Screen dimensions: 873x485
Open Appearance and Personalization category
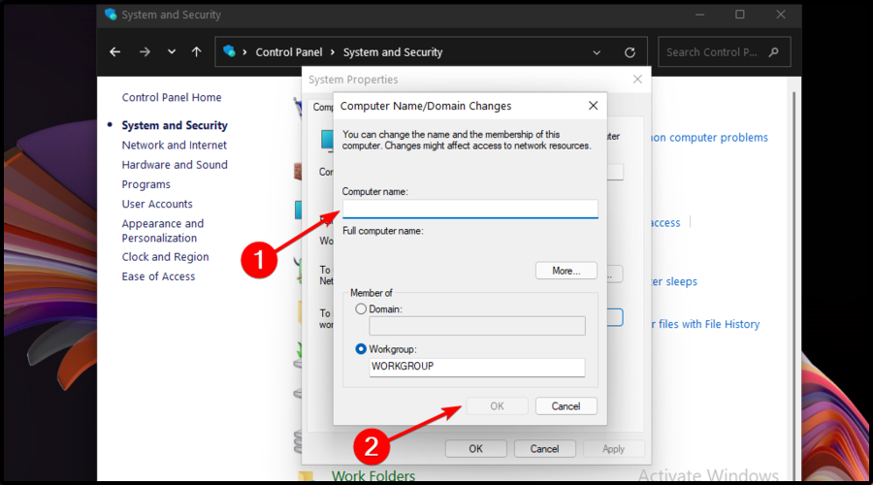[163, 231]
